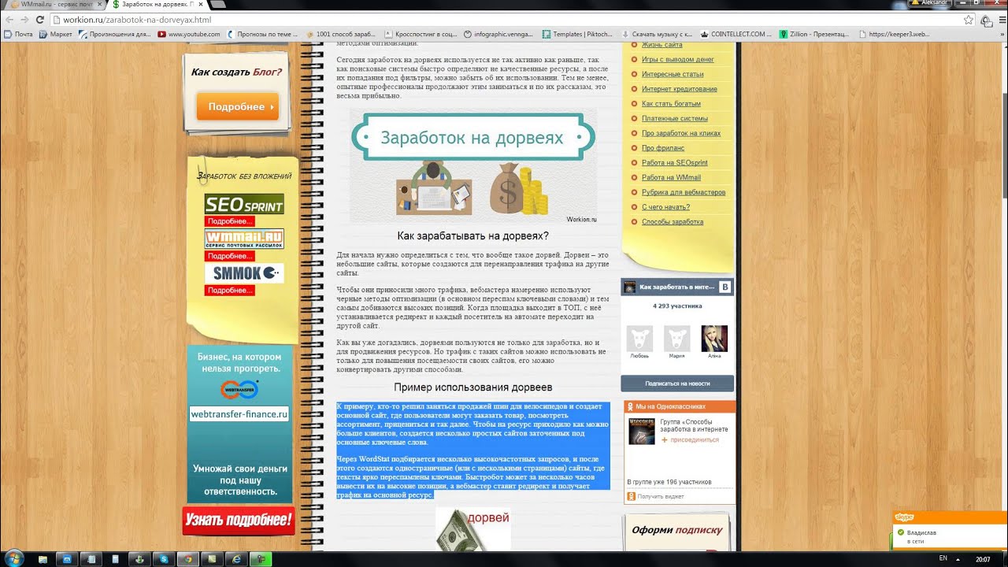Screen dimensions: 1008x567
Task: Open Skype from the taskbar
Action: 164,559
